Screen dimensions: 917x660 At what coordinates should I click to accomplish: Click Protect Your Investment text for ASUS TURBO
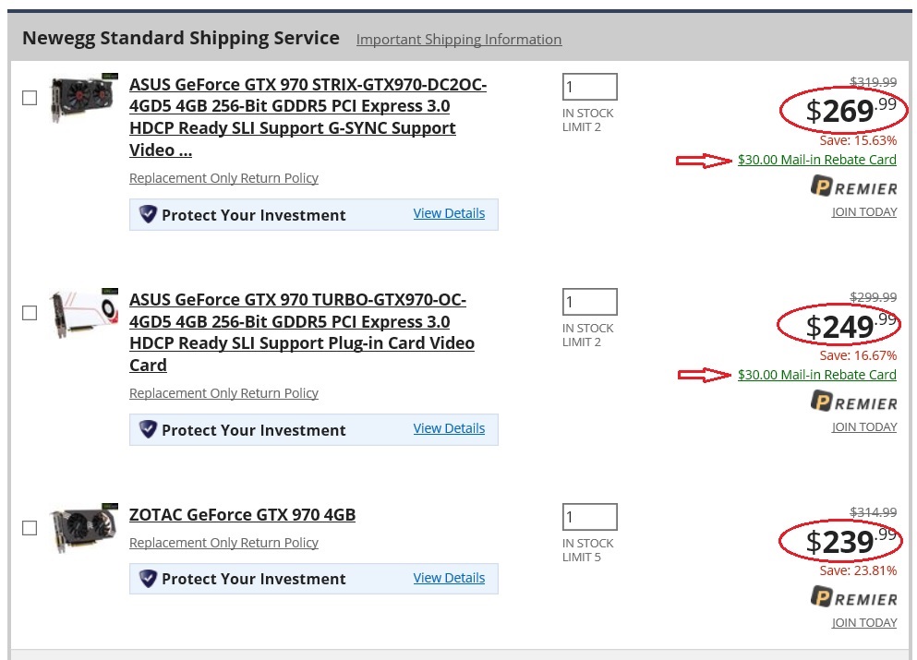253,430
